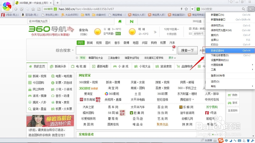The width and height of the screenshot is (255, 143).
Task: Open 京东商城 link
Action: pos(89,99)
